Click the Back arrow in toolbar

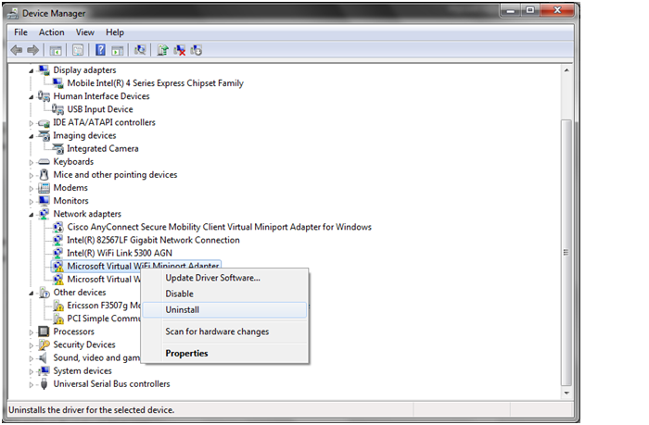17,50
